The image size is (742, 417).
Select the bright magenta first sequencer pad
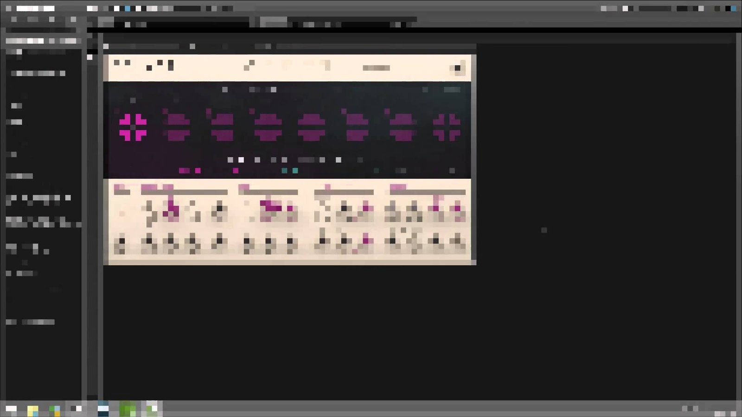(x=133, y=127)
